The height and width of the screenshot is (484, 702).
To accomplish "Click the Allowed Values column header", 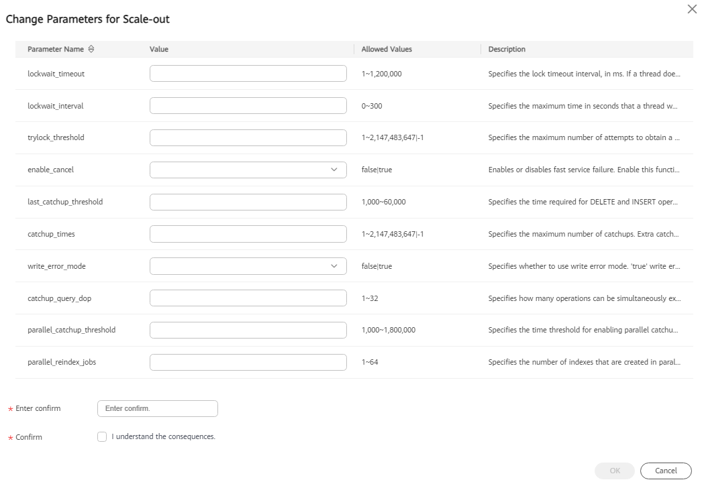I will click(x=387, y=49).
